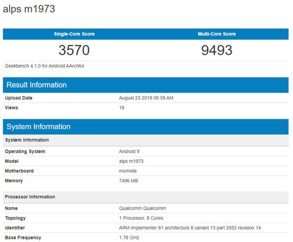Click the alps m1973 page title
Image resolution: width=293 pixels, height=242 pixels.
[29, 9]
